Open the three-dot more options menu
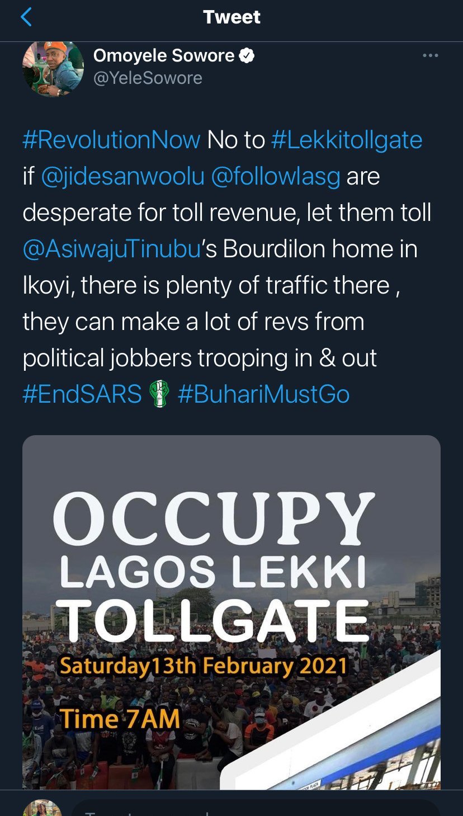463x816 pixels. [430, 55]
